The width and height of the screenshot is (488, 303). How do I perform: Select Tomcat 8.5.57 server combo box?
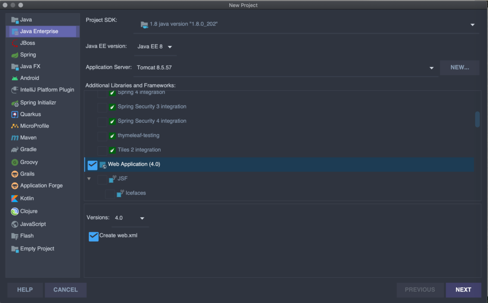[286, 68]
